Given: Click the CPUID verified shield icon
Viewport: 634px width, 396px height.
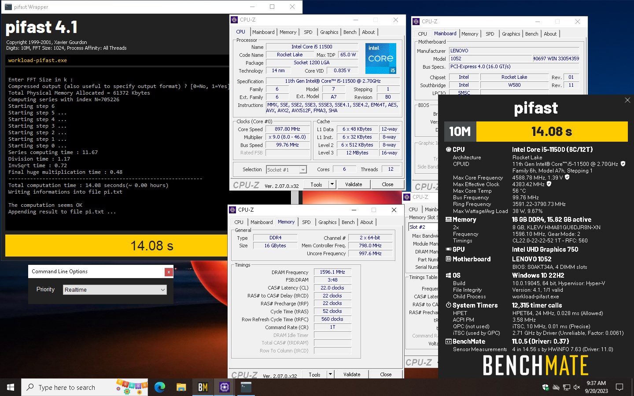Looking at the screenshot, I should (623, 164).
